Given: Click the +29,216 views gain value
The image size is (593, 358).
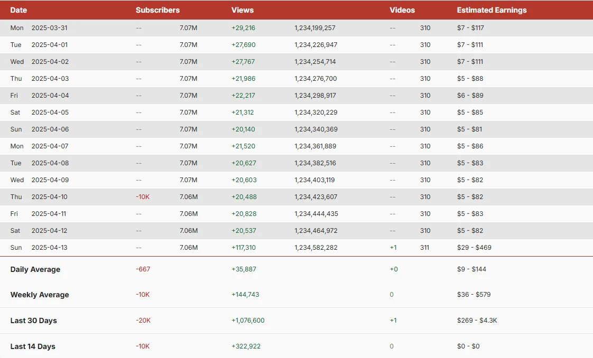Looking at the screenshot, I should coord(243,28).
